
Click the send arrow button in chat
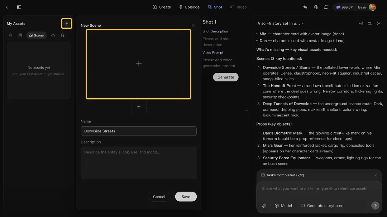click(x=375, y=206)
